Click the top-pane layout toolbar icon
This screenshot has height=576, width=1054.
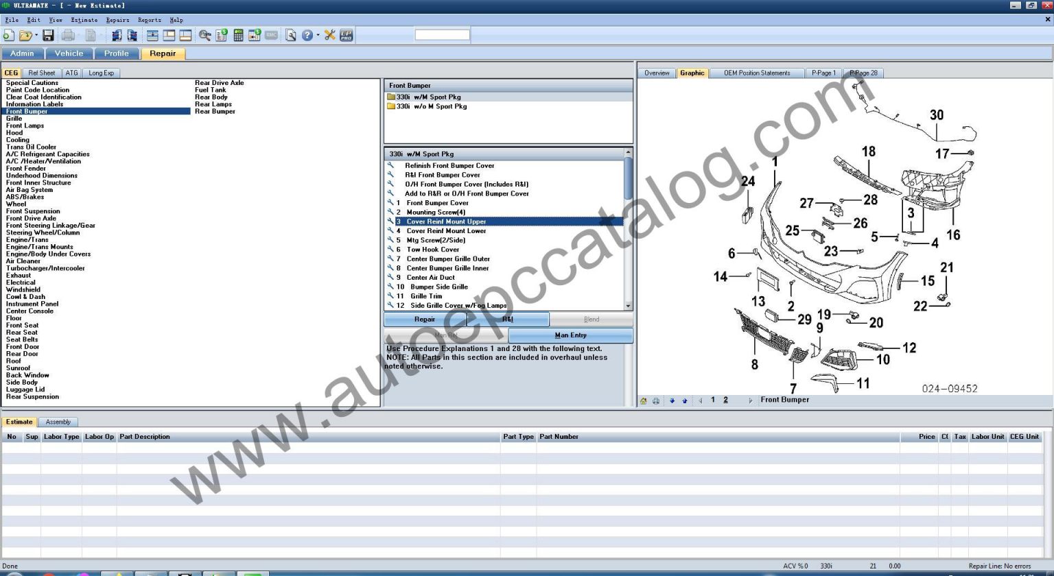169,35
